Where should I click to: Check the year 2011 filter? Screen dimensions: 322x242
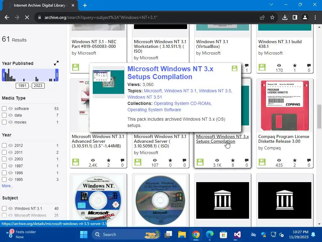tap(4, 152)
